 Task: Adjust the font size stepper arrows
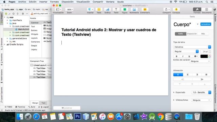(x=210, y=52)
